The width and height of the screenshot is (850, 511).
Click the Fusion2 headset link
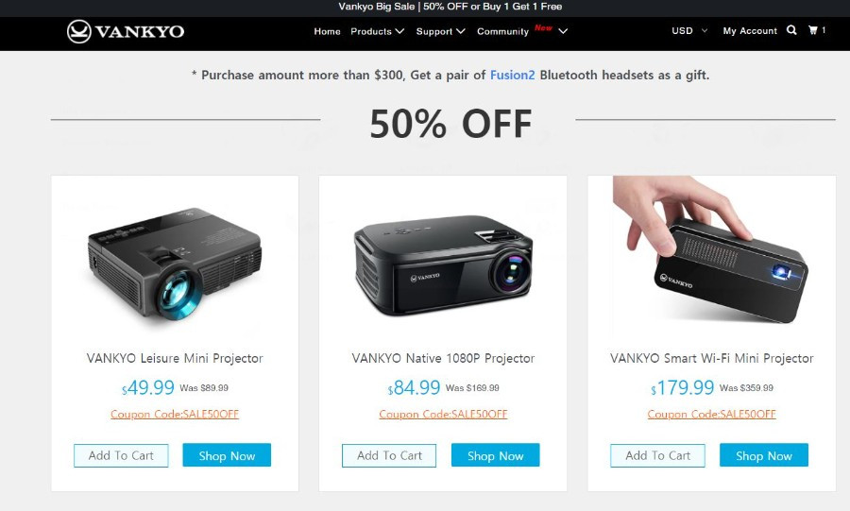coord(512,75)
